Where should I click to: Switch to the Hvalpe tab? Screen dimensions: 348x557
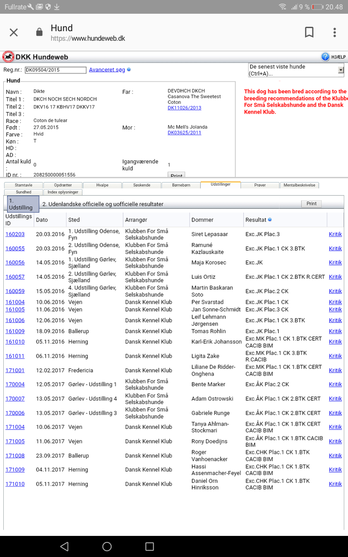[x=102, y=185]
